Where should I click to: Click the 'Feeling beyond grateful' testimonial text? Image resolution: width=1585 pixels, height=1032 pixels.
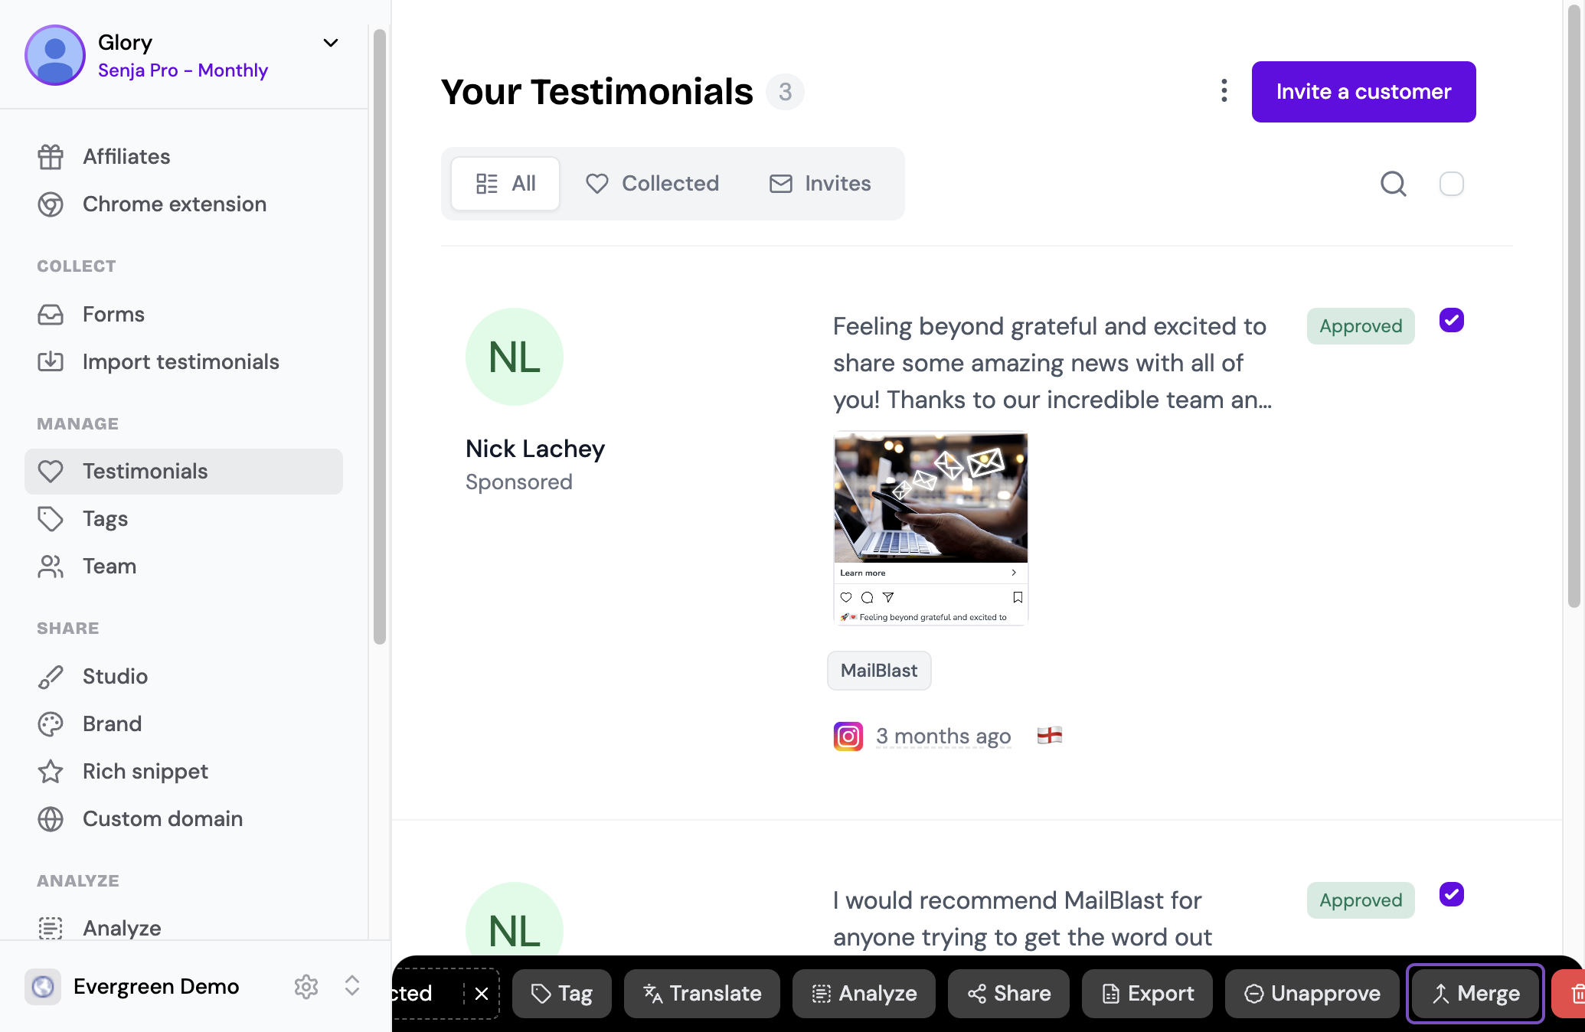pyautogui.click(x=1052, y=363)
